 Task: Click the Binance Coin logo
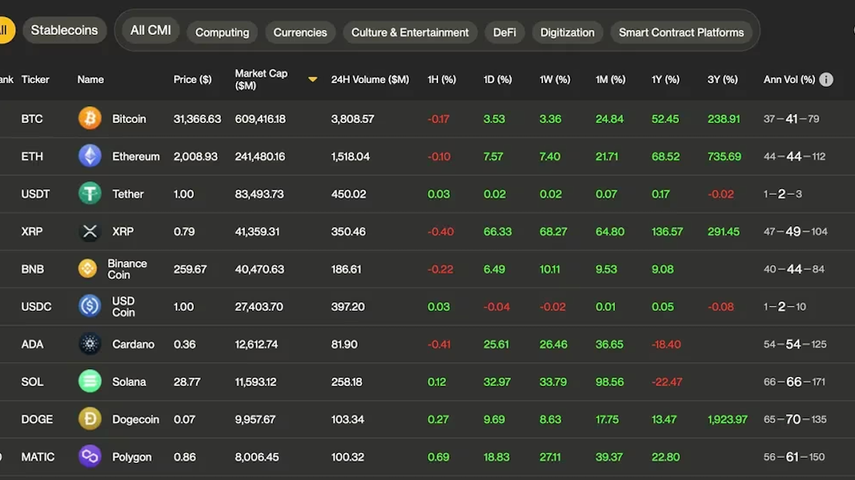(88, 269)
